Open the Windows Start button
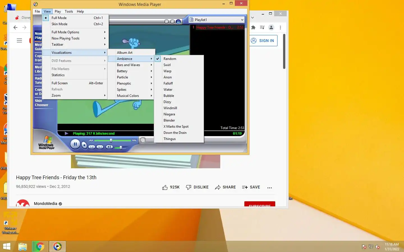The image size is (404, 252). pos(6,246)
